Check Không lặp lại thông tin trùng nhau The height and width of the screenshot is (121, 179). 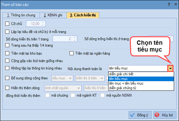click(x=7, y=68)
